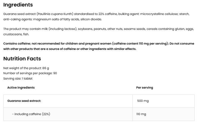Image resolution: width=198 pixels, height=123 pixels.
Task: Click the Ingredients heading
Action: pyautogui.click(x=18, y=5)
